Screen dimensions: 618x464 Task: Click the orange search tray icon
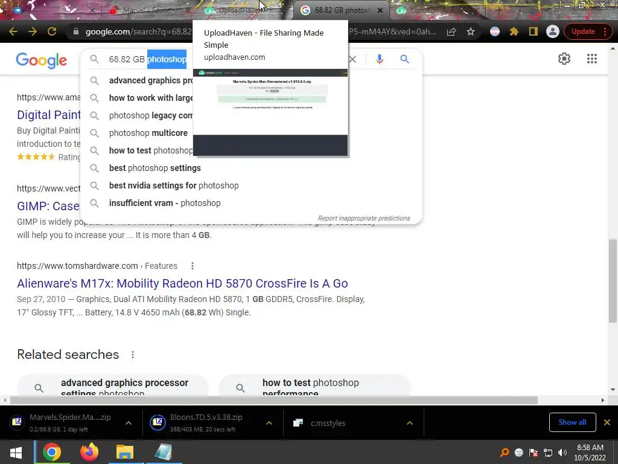505,453
